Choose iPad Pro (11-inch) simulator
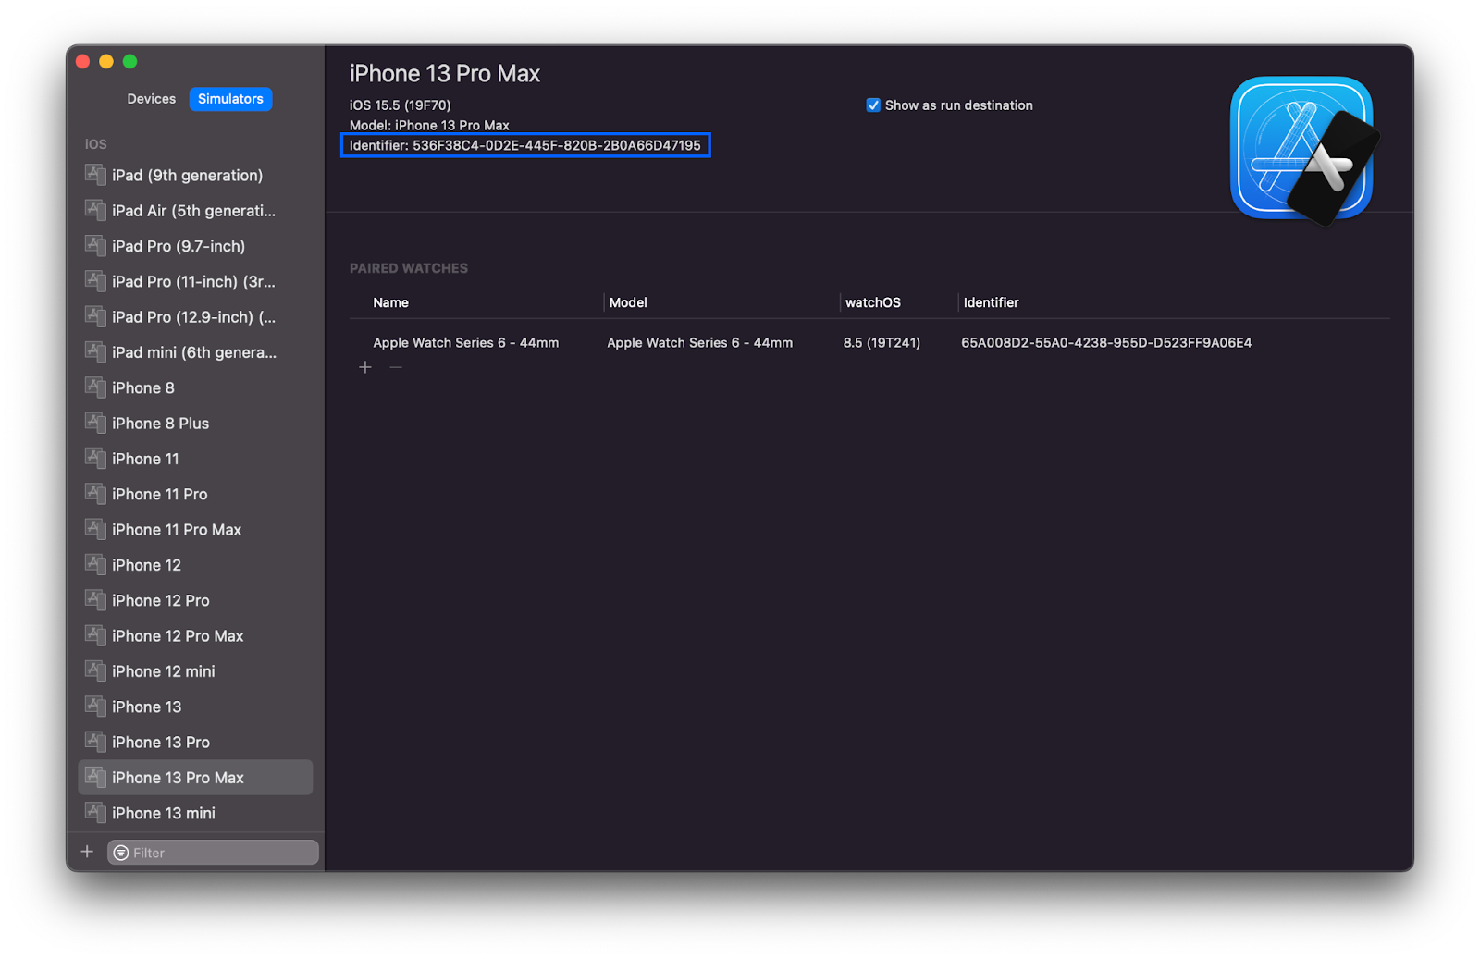 point(195,281)
